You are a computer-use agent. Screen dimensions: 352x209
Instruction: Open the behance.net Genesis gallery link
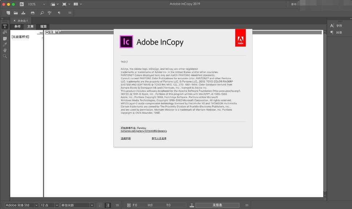(x=144, y=131)
